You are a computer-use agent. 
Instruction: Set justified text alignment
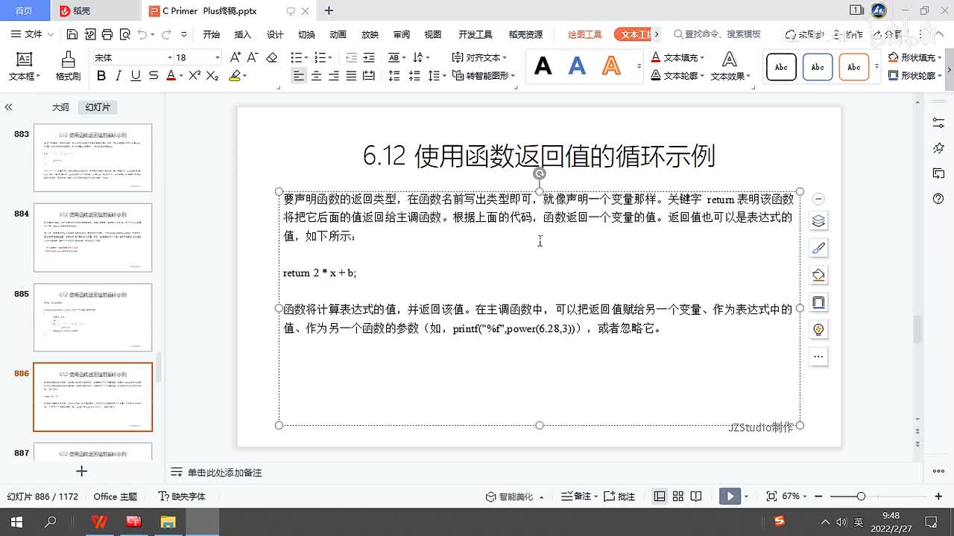click(x=352, y=75)
